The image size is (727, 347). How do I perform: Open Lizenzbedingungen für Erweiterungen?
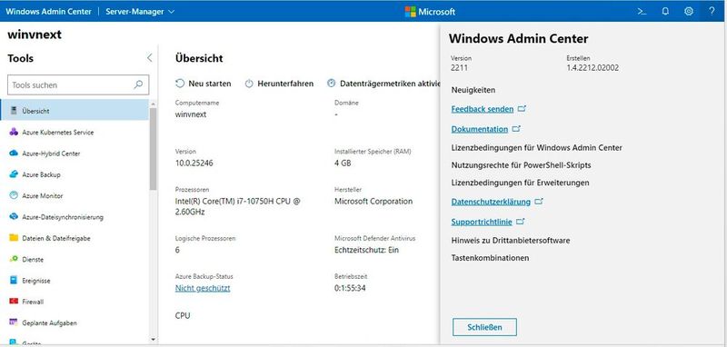coord(520,183)
